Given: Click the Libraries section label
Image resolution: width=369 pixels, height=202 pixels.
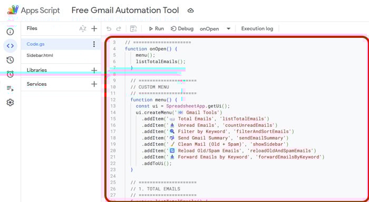Looking at the screenshot, I should [37, 70].
